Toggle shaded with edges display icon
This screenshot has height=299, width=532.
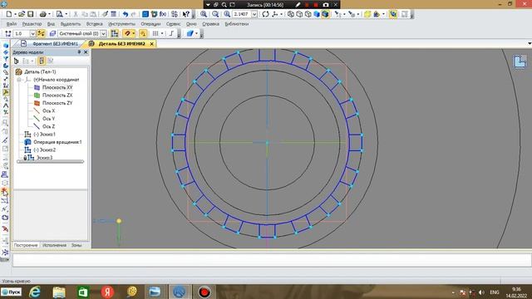(325, 14)
